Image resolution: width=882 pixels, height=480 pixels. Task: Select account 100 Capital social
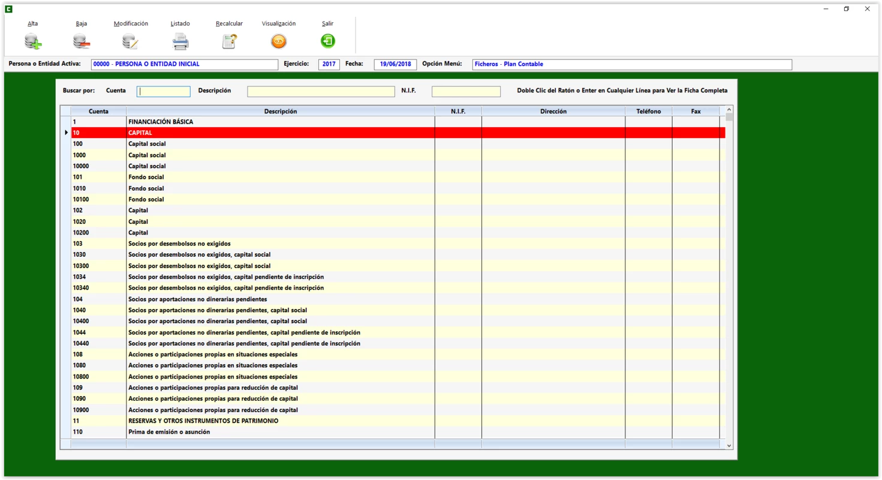coord(398,144)
